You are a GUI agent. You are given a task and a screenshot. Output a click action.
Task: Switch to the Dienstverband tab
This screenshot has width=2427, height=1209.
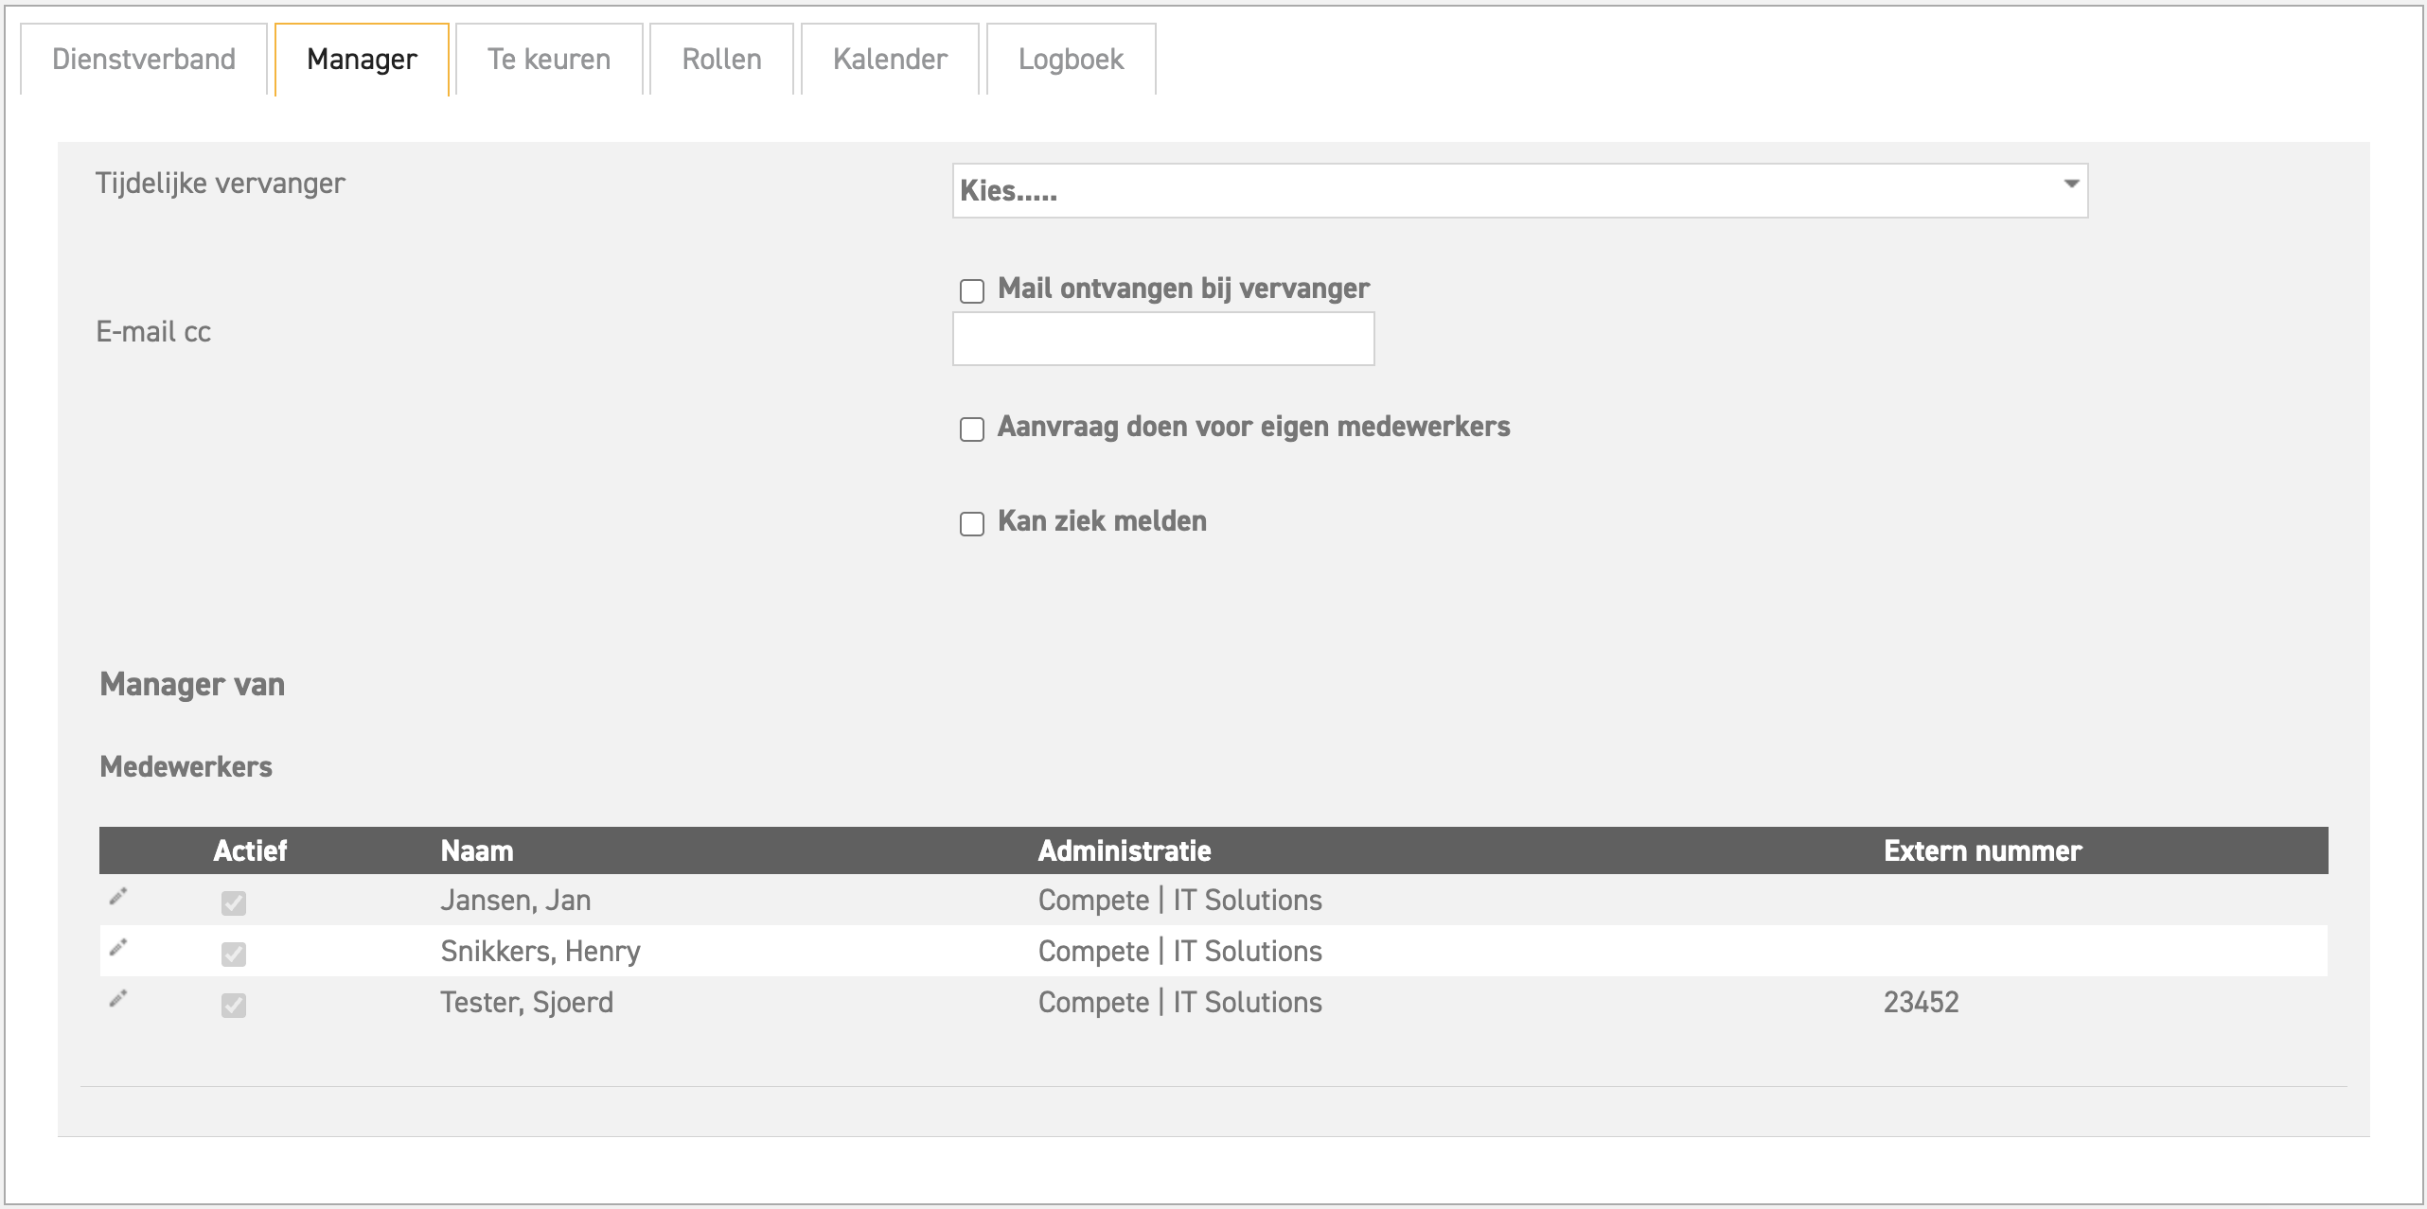point(144,60)
